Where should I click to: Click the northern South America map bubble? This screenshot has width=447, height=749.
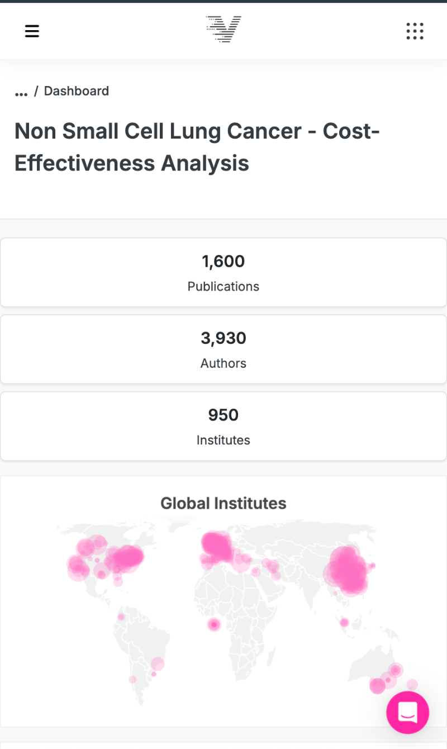pyautogui.click(x=121, y=617)
